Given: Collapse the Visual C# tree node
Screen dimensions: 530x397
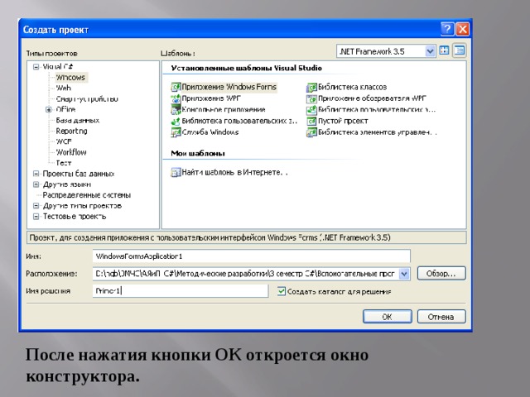Looking at the screenshot, I should click(x=36, y=66).
